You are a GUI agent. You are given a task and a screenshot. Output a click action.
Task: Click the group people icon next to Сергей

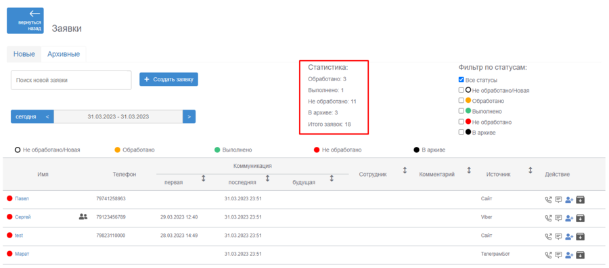83,217
